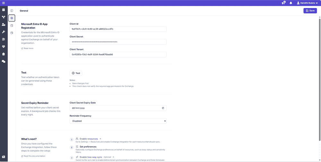
Task: Click the Client Id field
Action: click(x=118, y=29)
